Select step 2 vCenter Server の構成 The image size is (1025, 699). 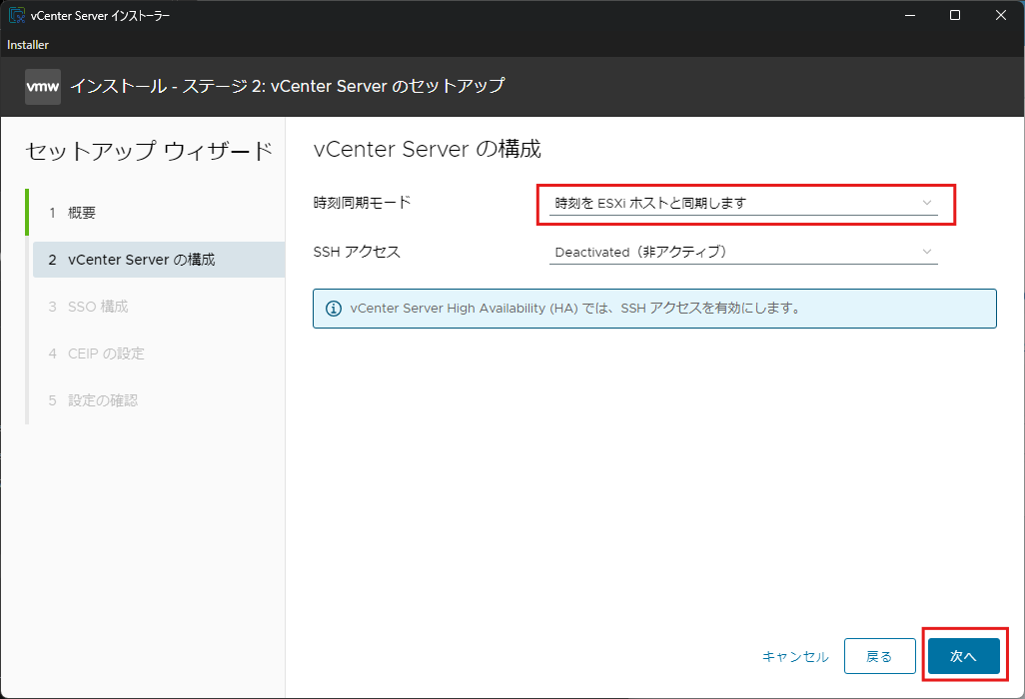tap(158, 260)
